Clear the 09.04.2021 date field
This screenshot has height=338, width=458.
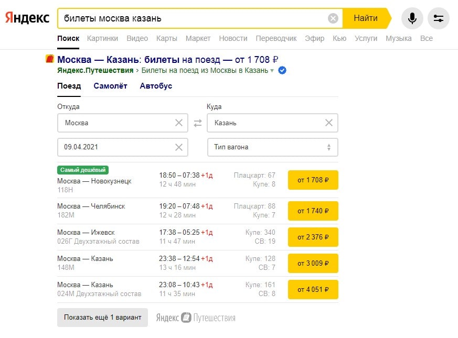[179, 147]
